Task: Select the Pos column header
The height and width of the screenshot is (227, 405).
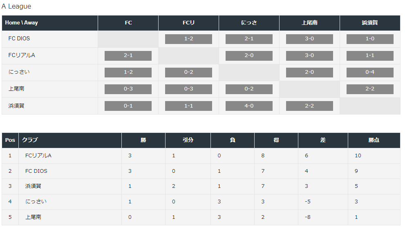Action: [10, 140]
